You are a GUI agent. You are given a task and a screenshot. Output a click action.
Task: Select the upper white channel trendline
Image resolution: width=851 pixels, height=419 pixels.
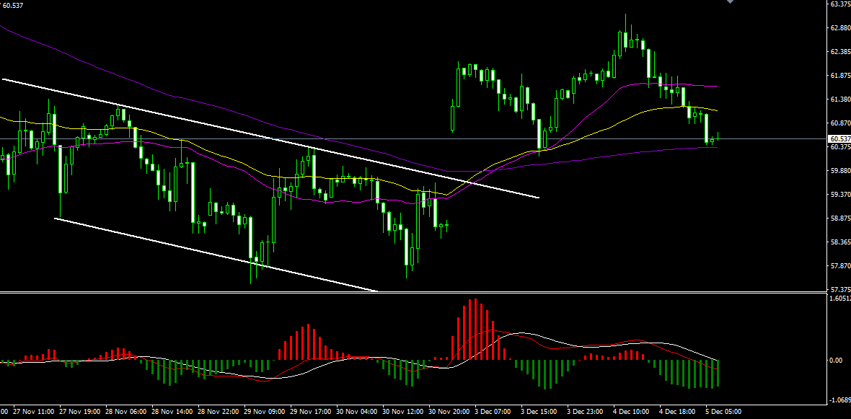pos(271,138)
